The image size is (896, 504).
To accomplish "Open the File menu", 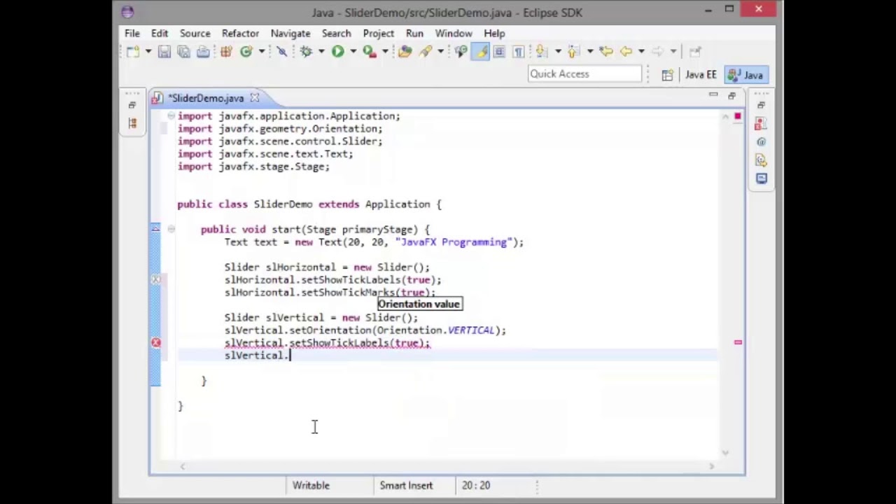I will [x=132, y=34].
